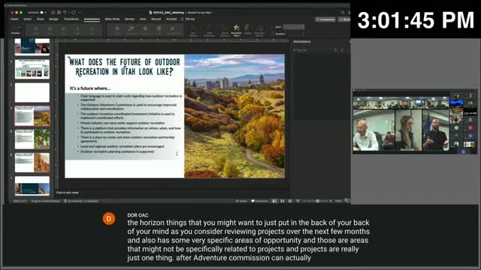Open the Animation Pane button in ribbon
Screen dimensions: 481x270
(236, 31)
